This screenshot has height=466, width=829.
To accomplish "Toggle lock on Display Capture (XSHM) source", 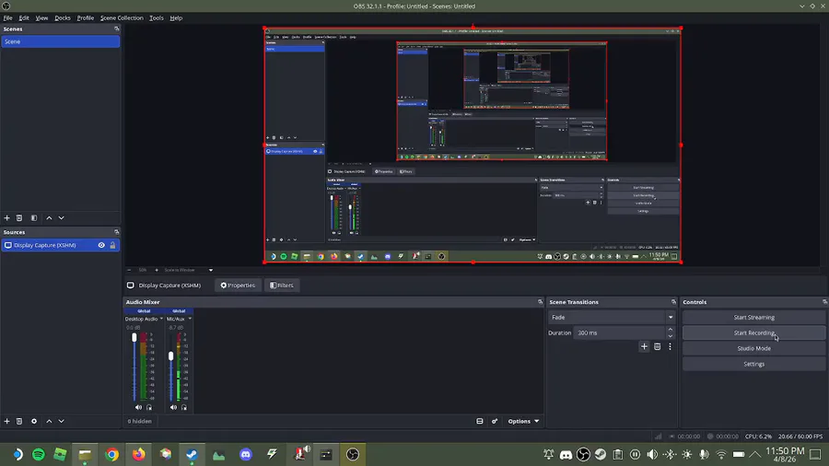I will pyautogui.click(x=112, y=245).
